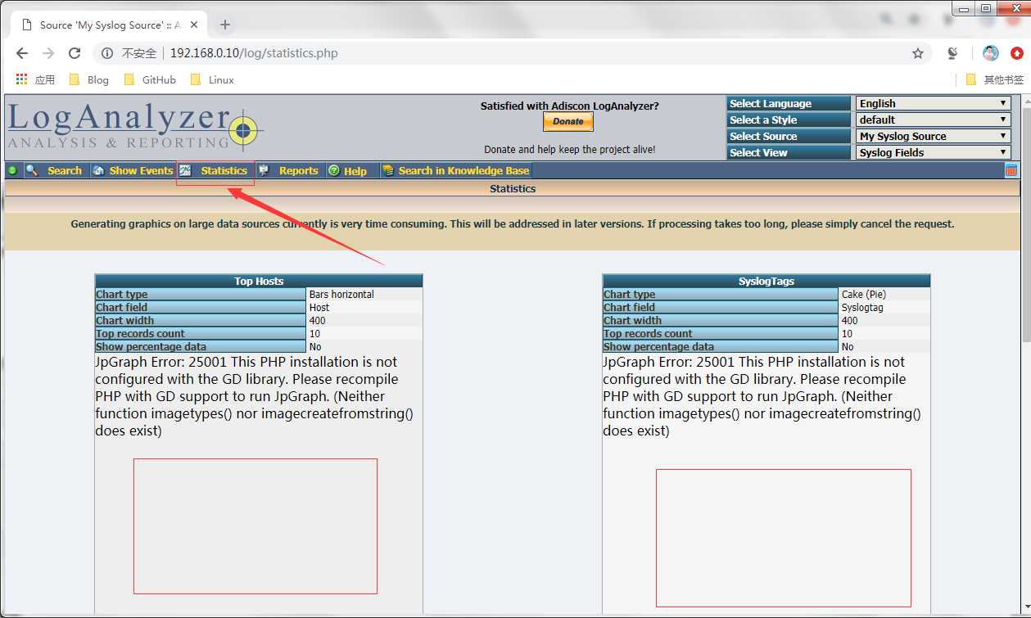Open the Select Language dropdown

click(x=934, y=103)
